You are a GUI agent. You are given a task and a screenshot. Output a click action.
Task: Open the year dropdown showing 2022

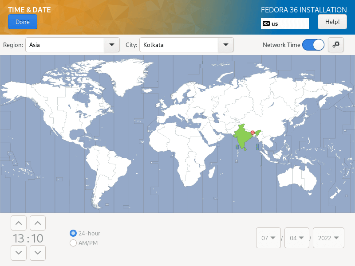(328, 238)
